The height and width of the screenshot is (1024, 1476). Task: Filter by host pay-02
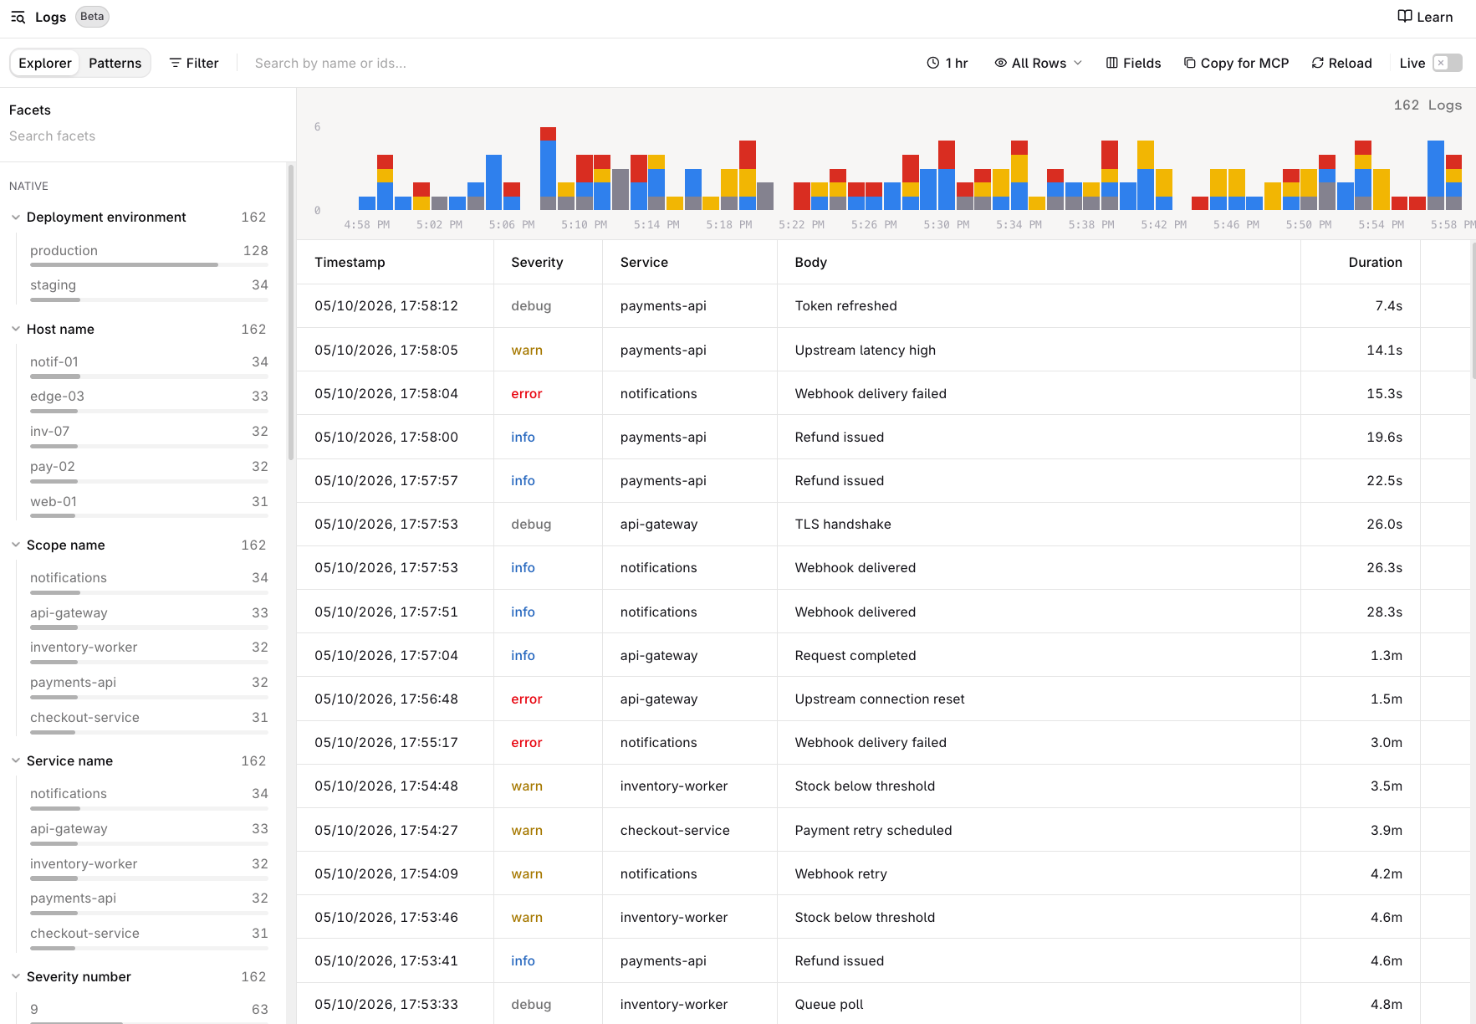[x=149, y=470]
